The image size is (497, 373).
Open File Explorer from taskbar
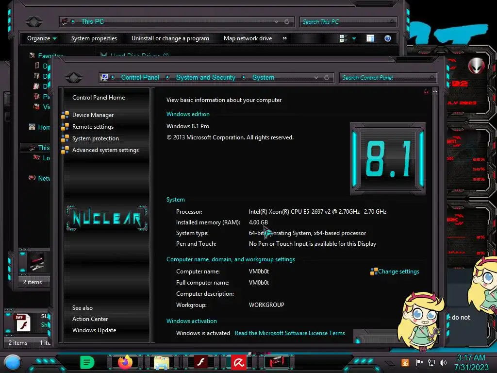pos(162,362)
